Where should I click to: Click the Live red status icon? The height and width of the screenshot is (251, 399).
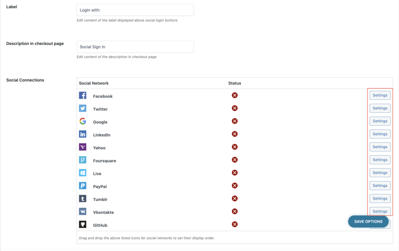pyautogui.click(x=235, y=173)
